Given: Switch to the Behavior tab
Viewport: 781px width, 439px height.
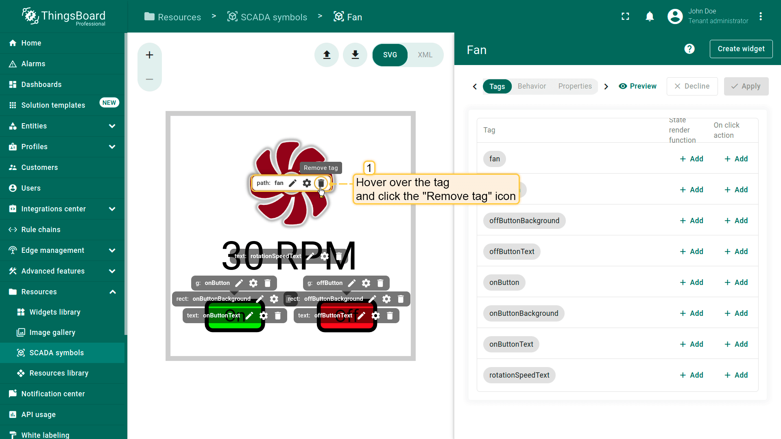Looking at the screenshot, I should [532, 86].
